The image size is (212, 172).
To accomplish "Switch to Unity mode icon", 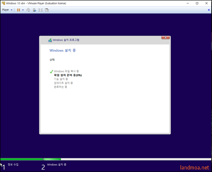I will [x=47, y=10].
